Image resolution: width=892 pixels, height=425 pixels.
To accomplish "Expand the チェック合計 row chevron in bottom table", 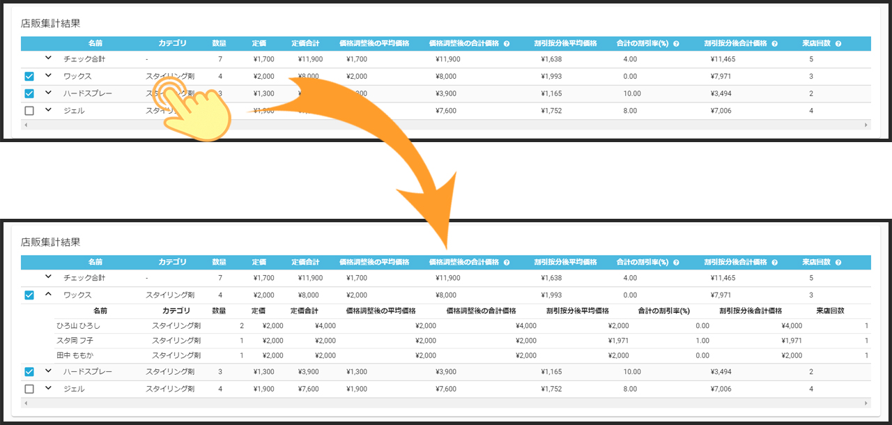I will click(48, 277).
